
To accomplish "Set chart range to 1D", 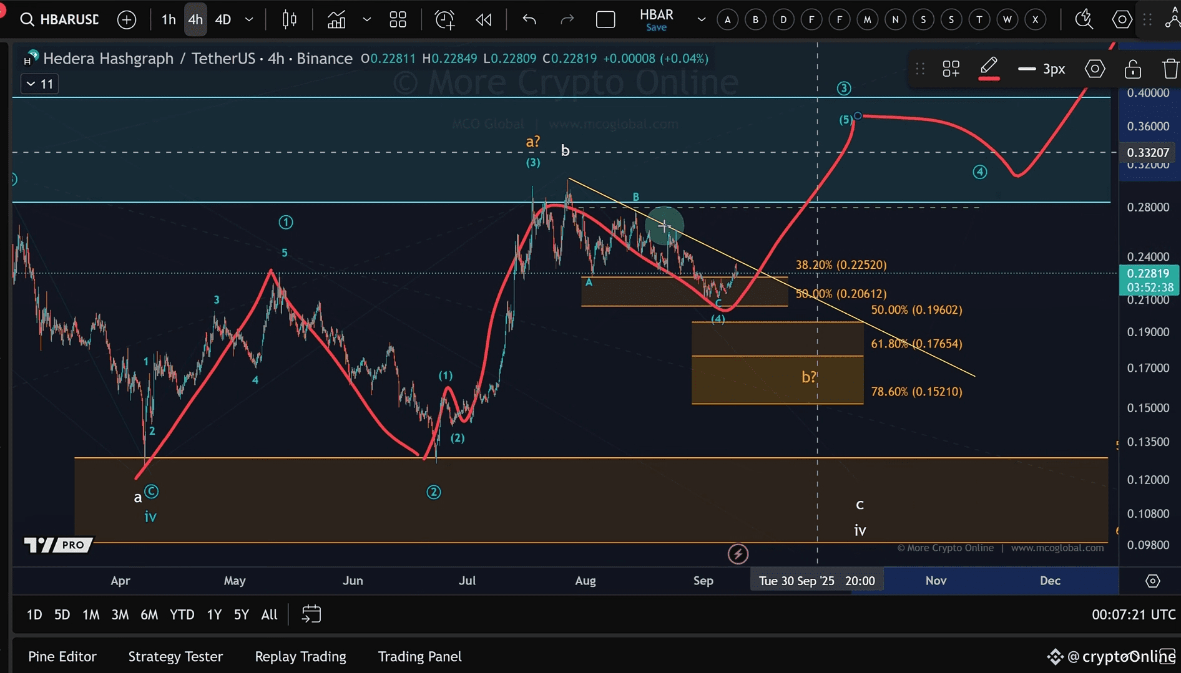I will point(34,615).
